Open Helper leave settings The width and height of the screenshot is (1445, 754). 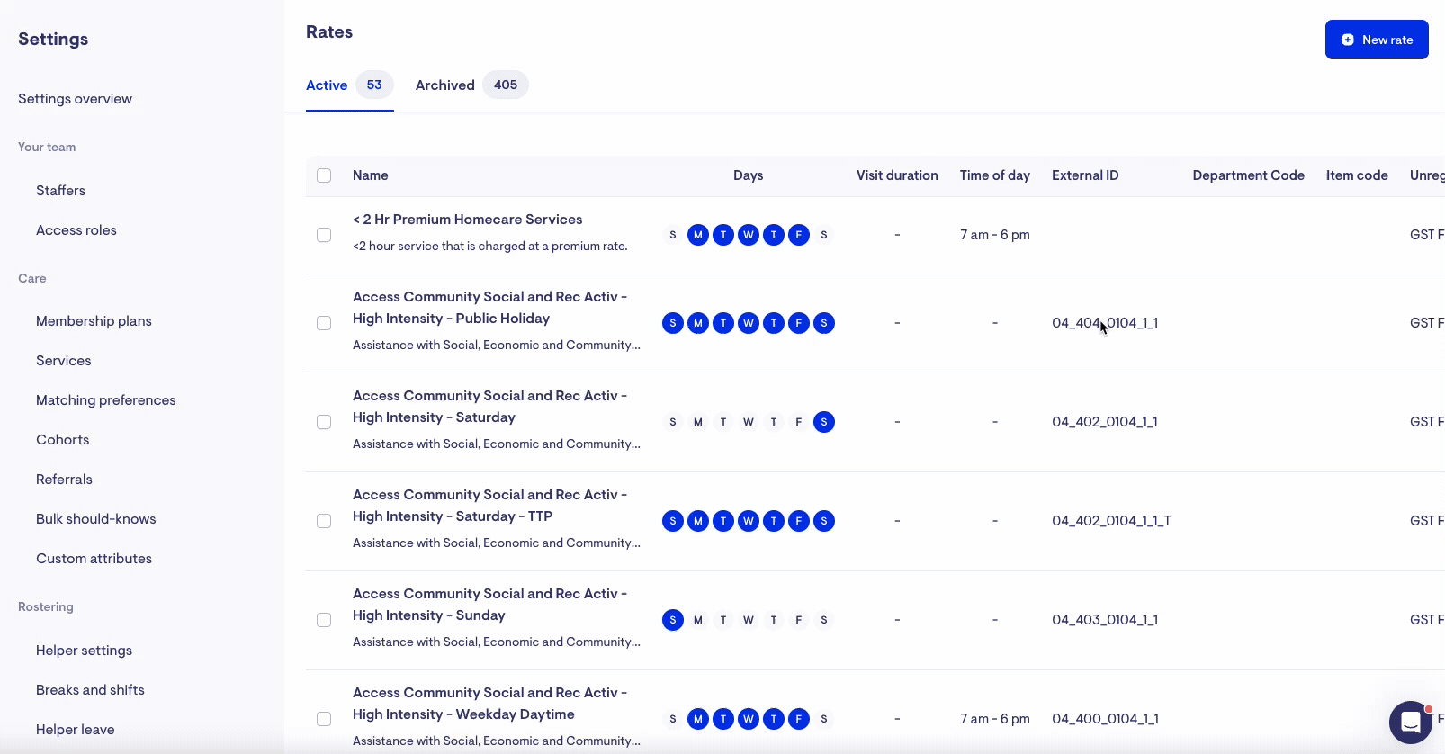tap(75, 730)
